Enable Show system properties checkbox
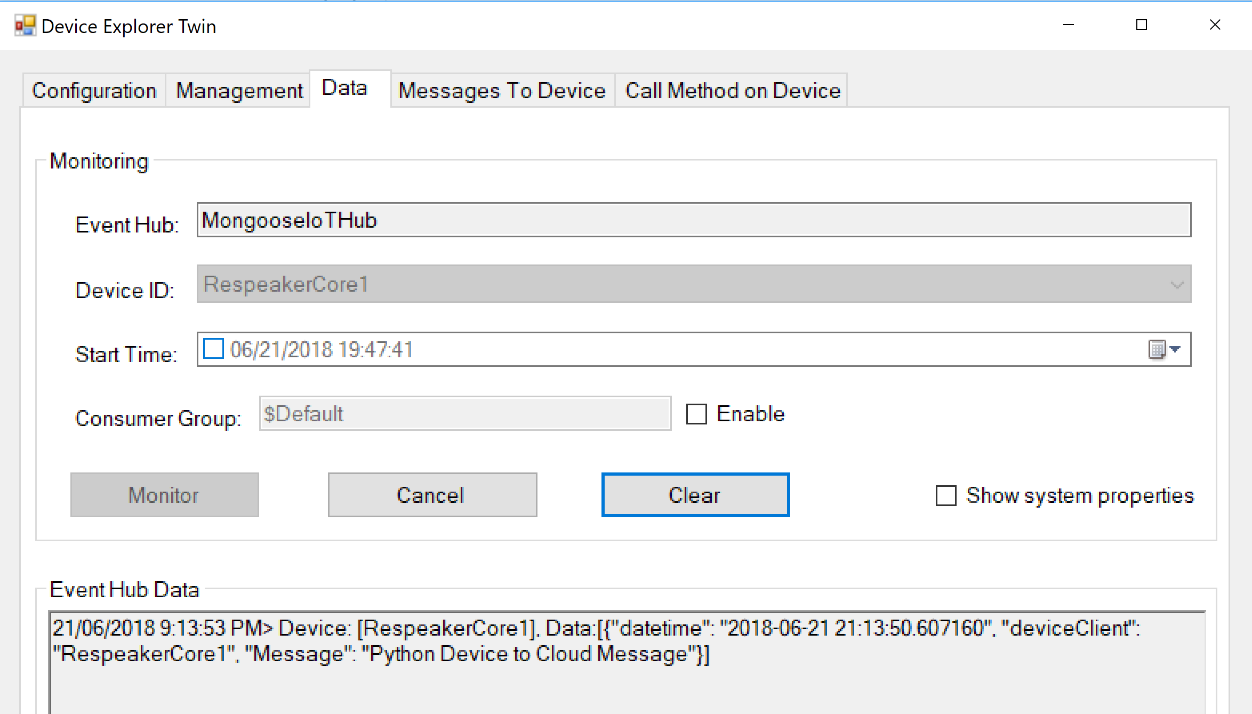This screenshot has height=714, width=1252. [x=946, y=495]
